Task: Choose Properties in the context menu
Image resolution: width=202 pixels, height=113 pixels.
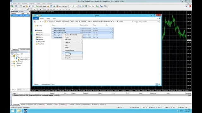Action: point(72,58)
